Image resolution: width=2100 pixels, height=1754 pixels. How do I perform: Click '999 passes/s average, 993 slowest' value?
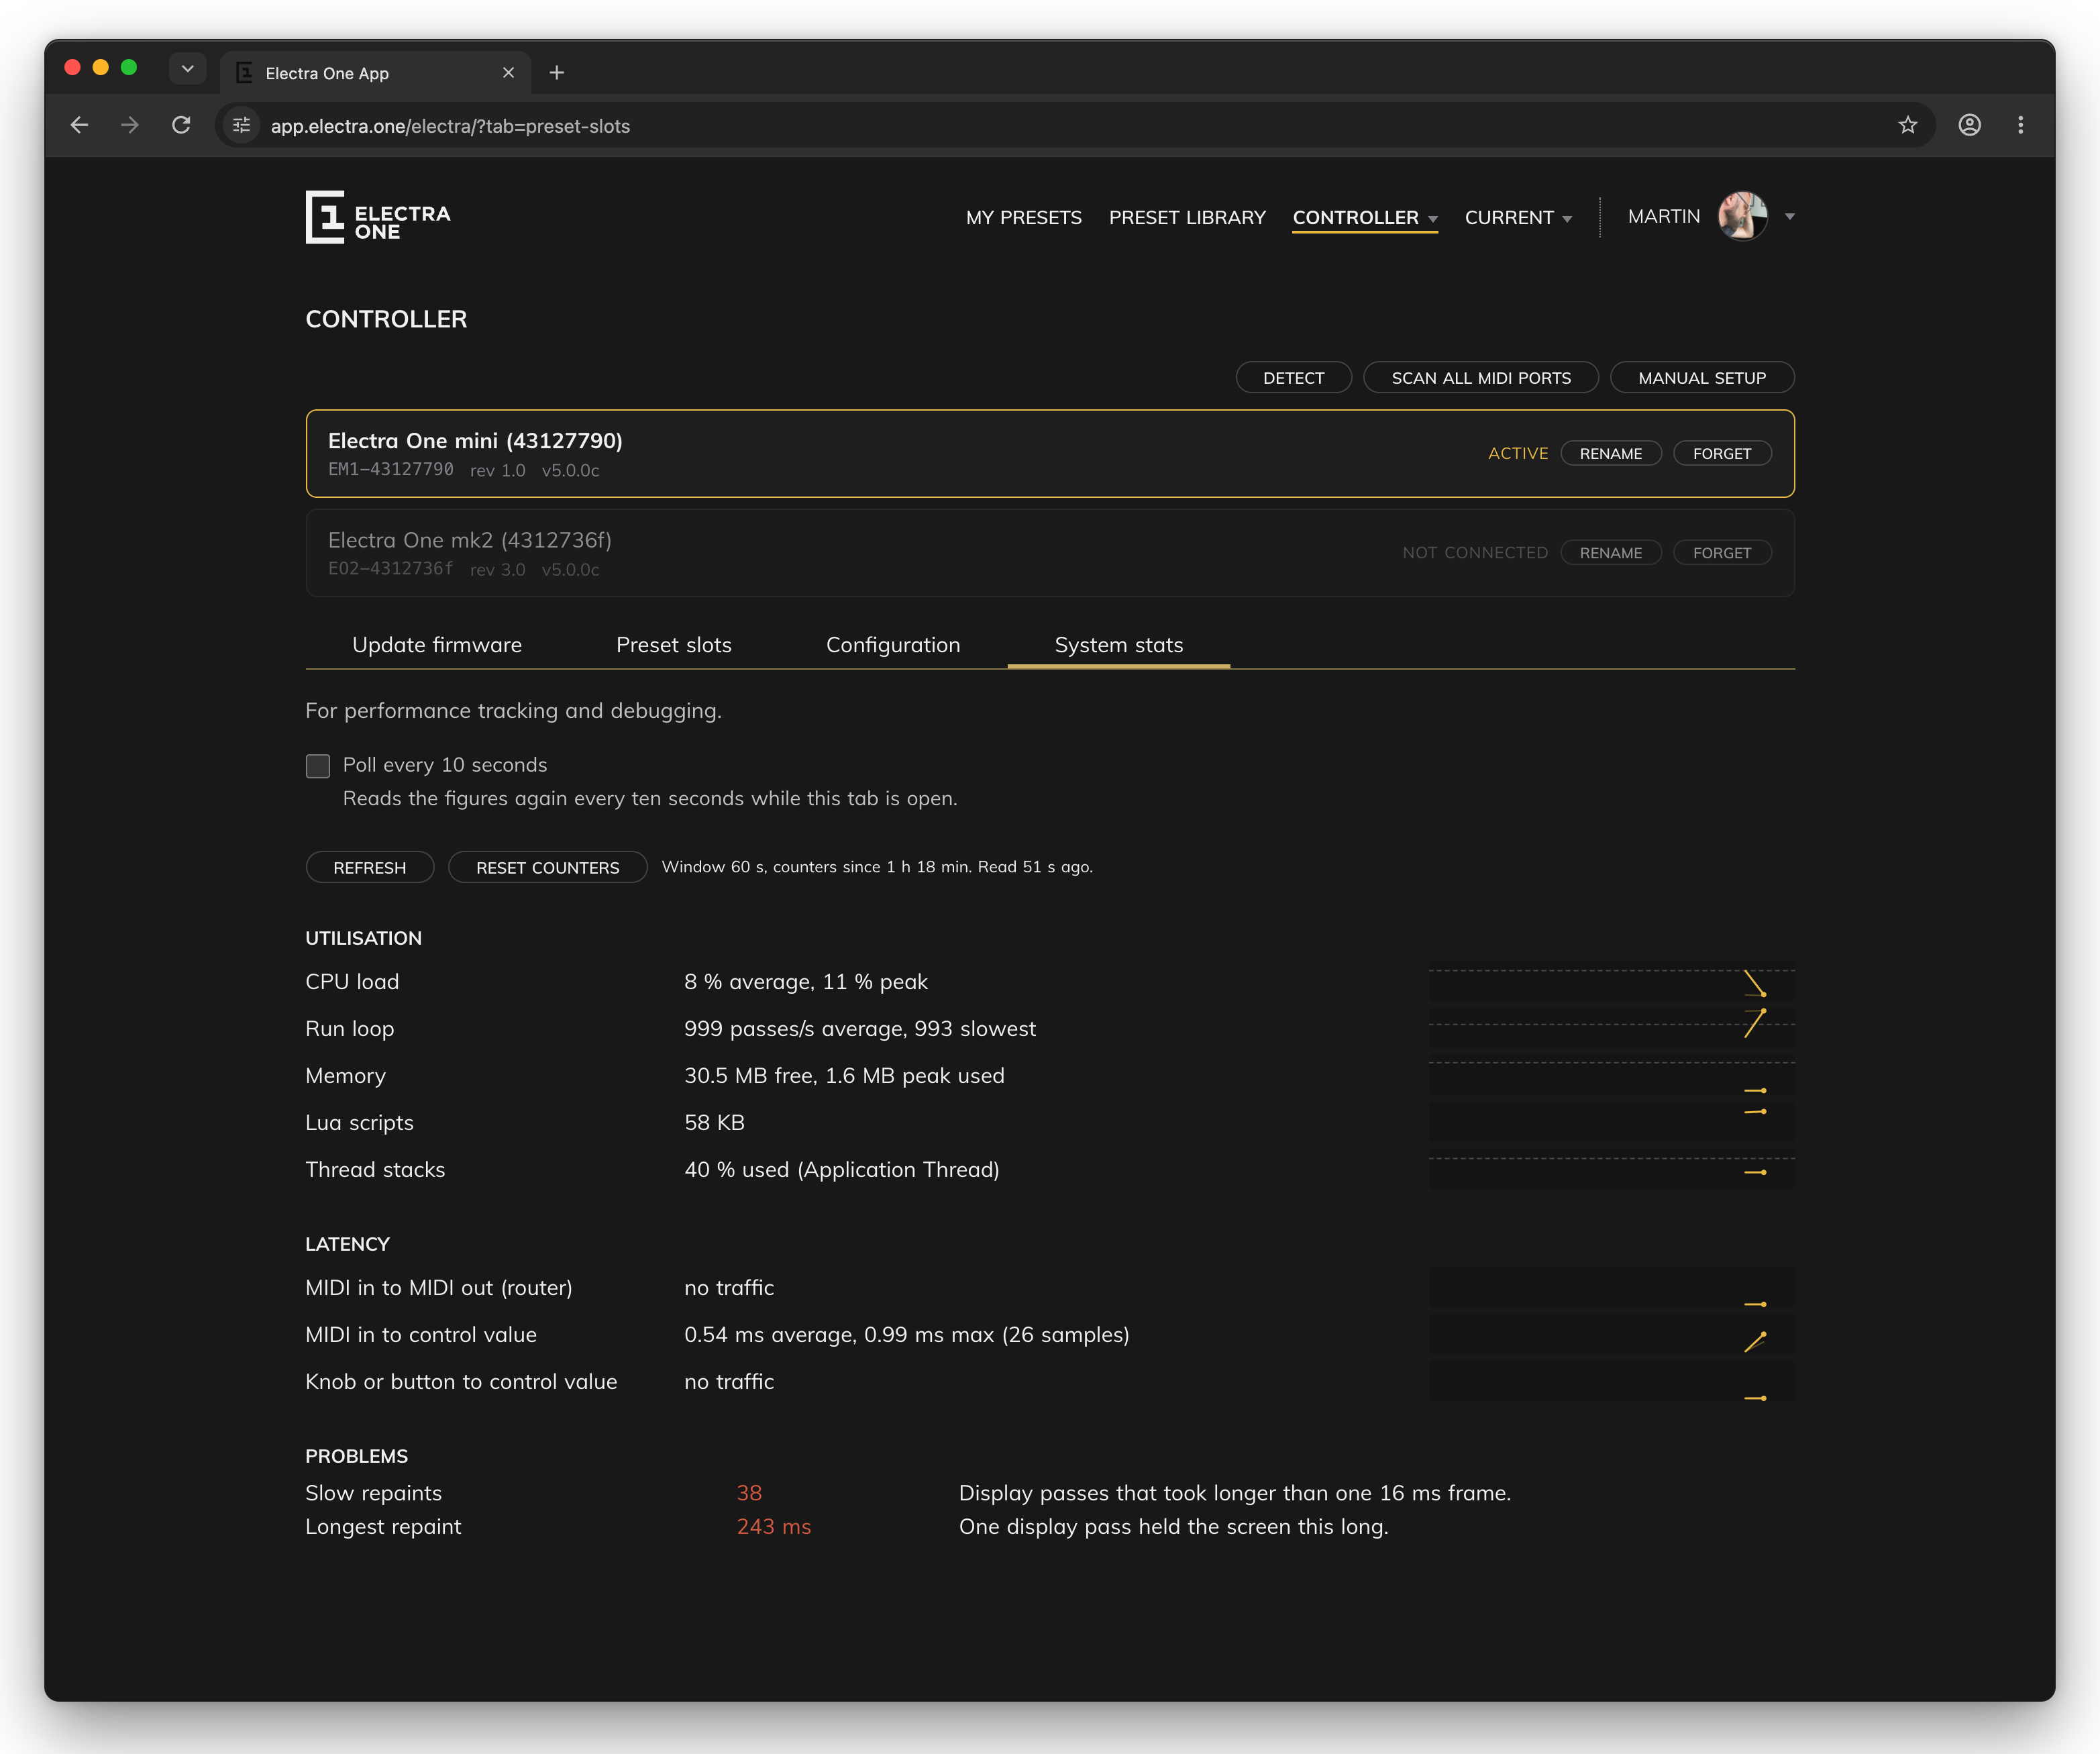[860, 1029]
